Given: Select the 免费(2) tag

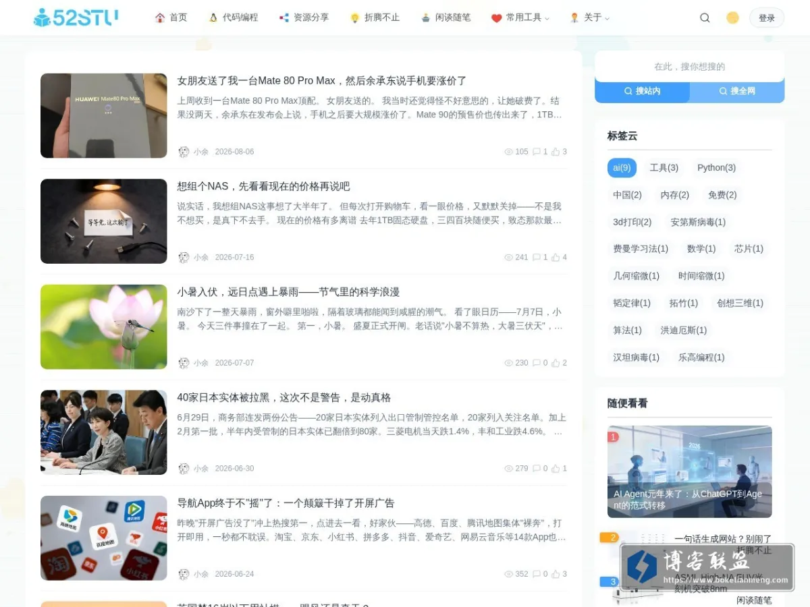Looking at the screenshot, I should (722, 195).
